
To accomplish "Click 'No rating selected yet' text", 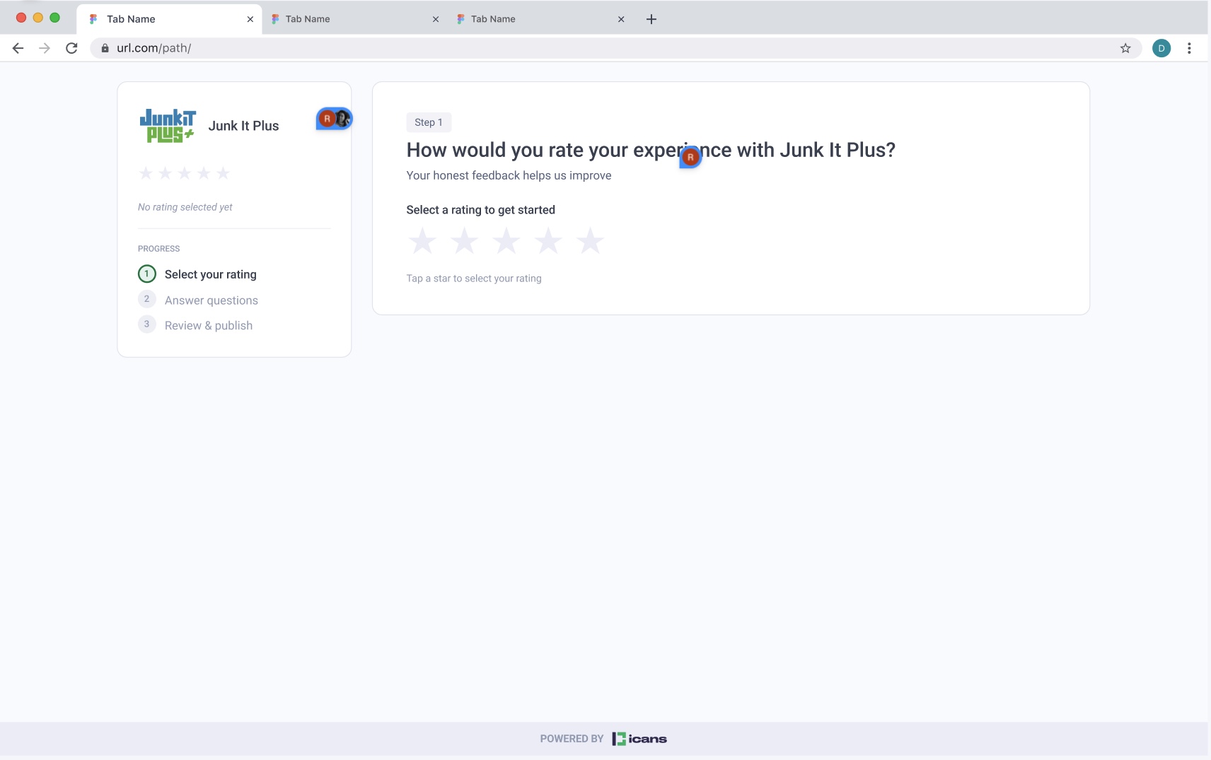I will tap(185, 207).
